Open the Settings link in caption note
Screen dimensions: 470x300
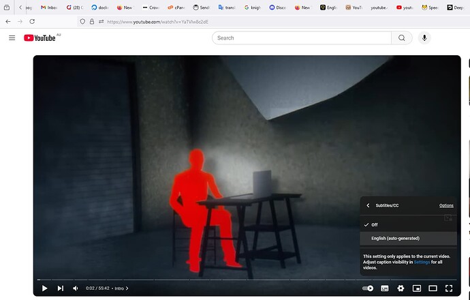(422, 262)
